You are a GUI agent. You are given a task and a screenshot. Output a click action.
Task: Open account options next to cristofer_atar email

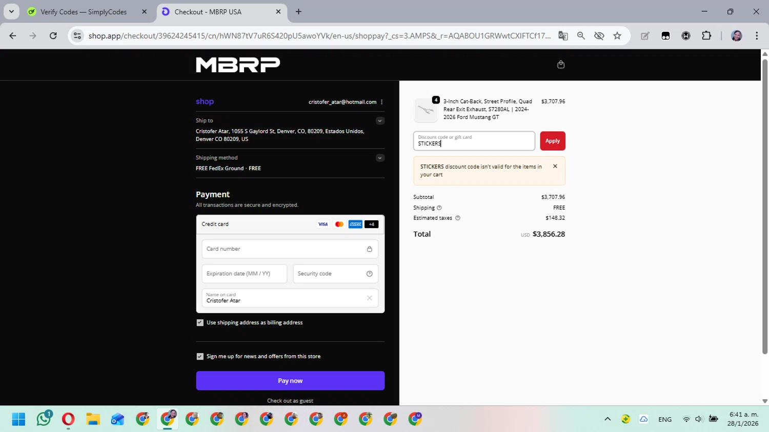click(382, 102)
